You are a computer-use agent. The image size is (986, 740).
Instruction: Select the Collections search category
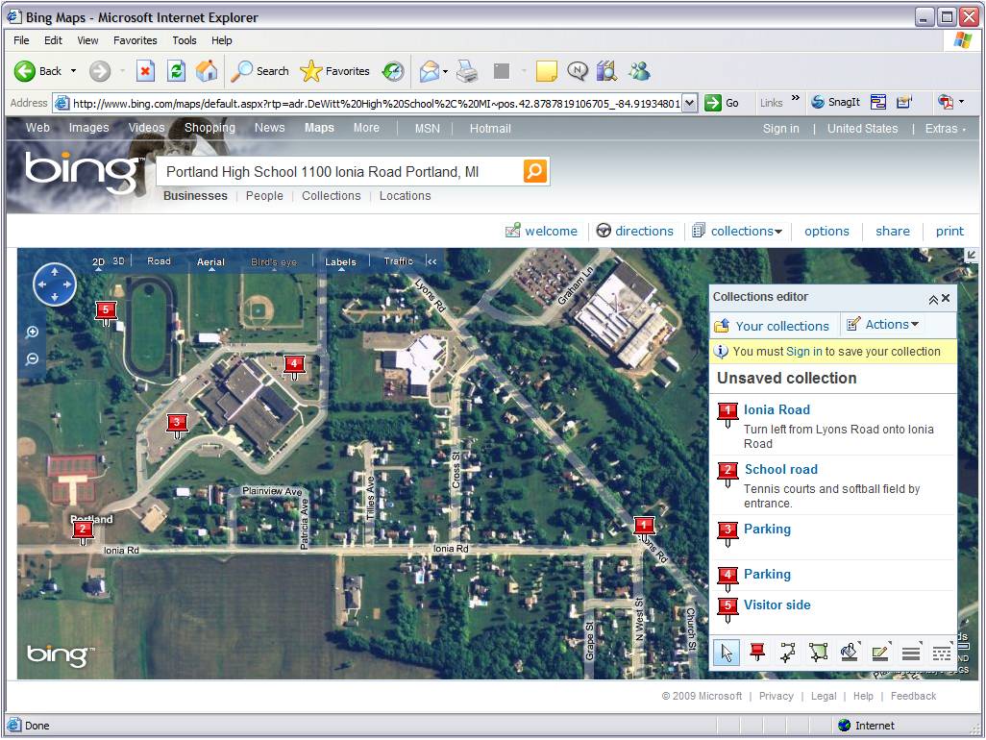tap(332, 195)
